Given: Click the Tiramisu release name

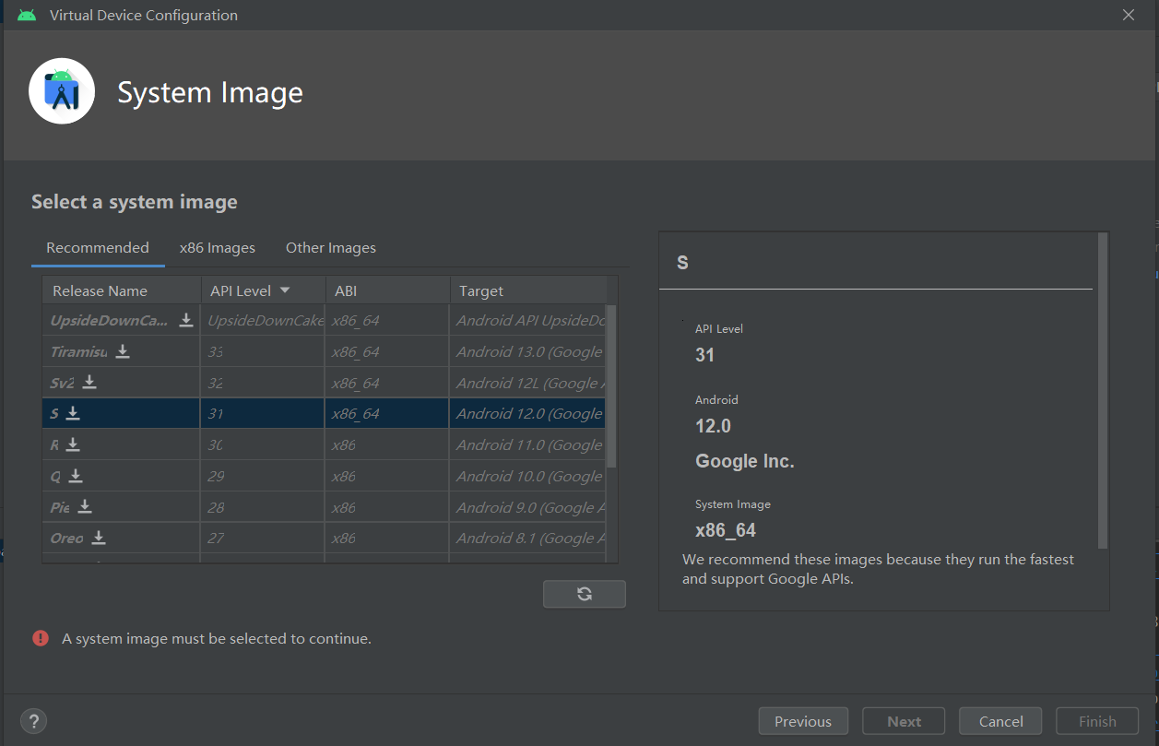Looking at the screenshot, I should coord(79,352).
